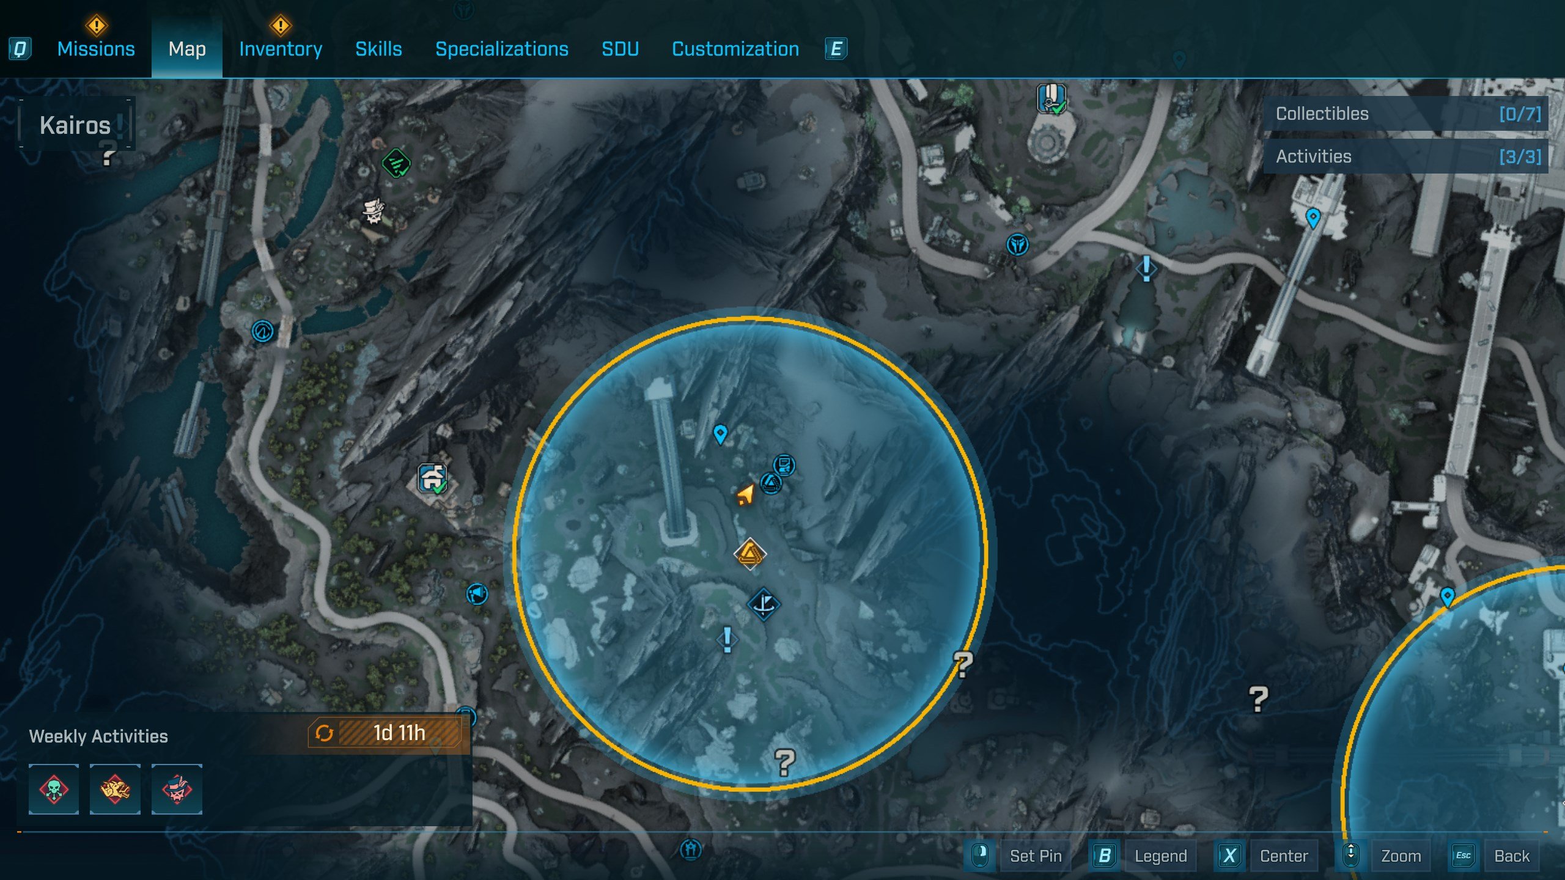This screenshot has width=1565, height=880.
Task: Click the Esc key icon beside Back
Action: pyautogui.click(x=1463, y=855)
